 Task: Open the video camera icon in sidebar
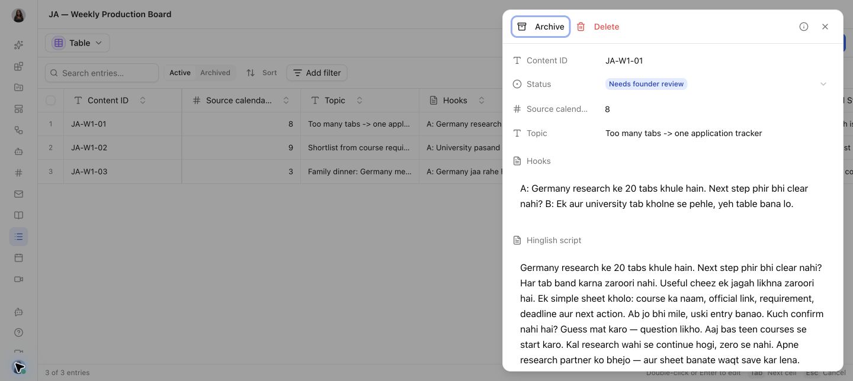pos(18,279)
